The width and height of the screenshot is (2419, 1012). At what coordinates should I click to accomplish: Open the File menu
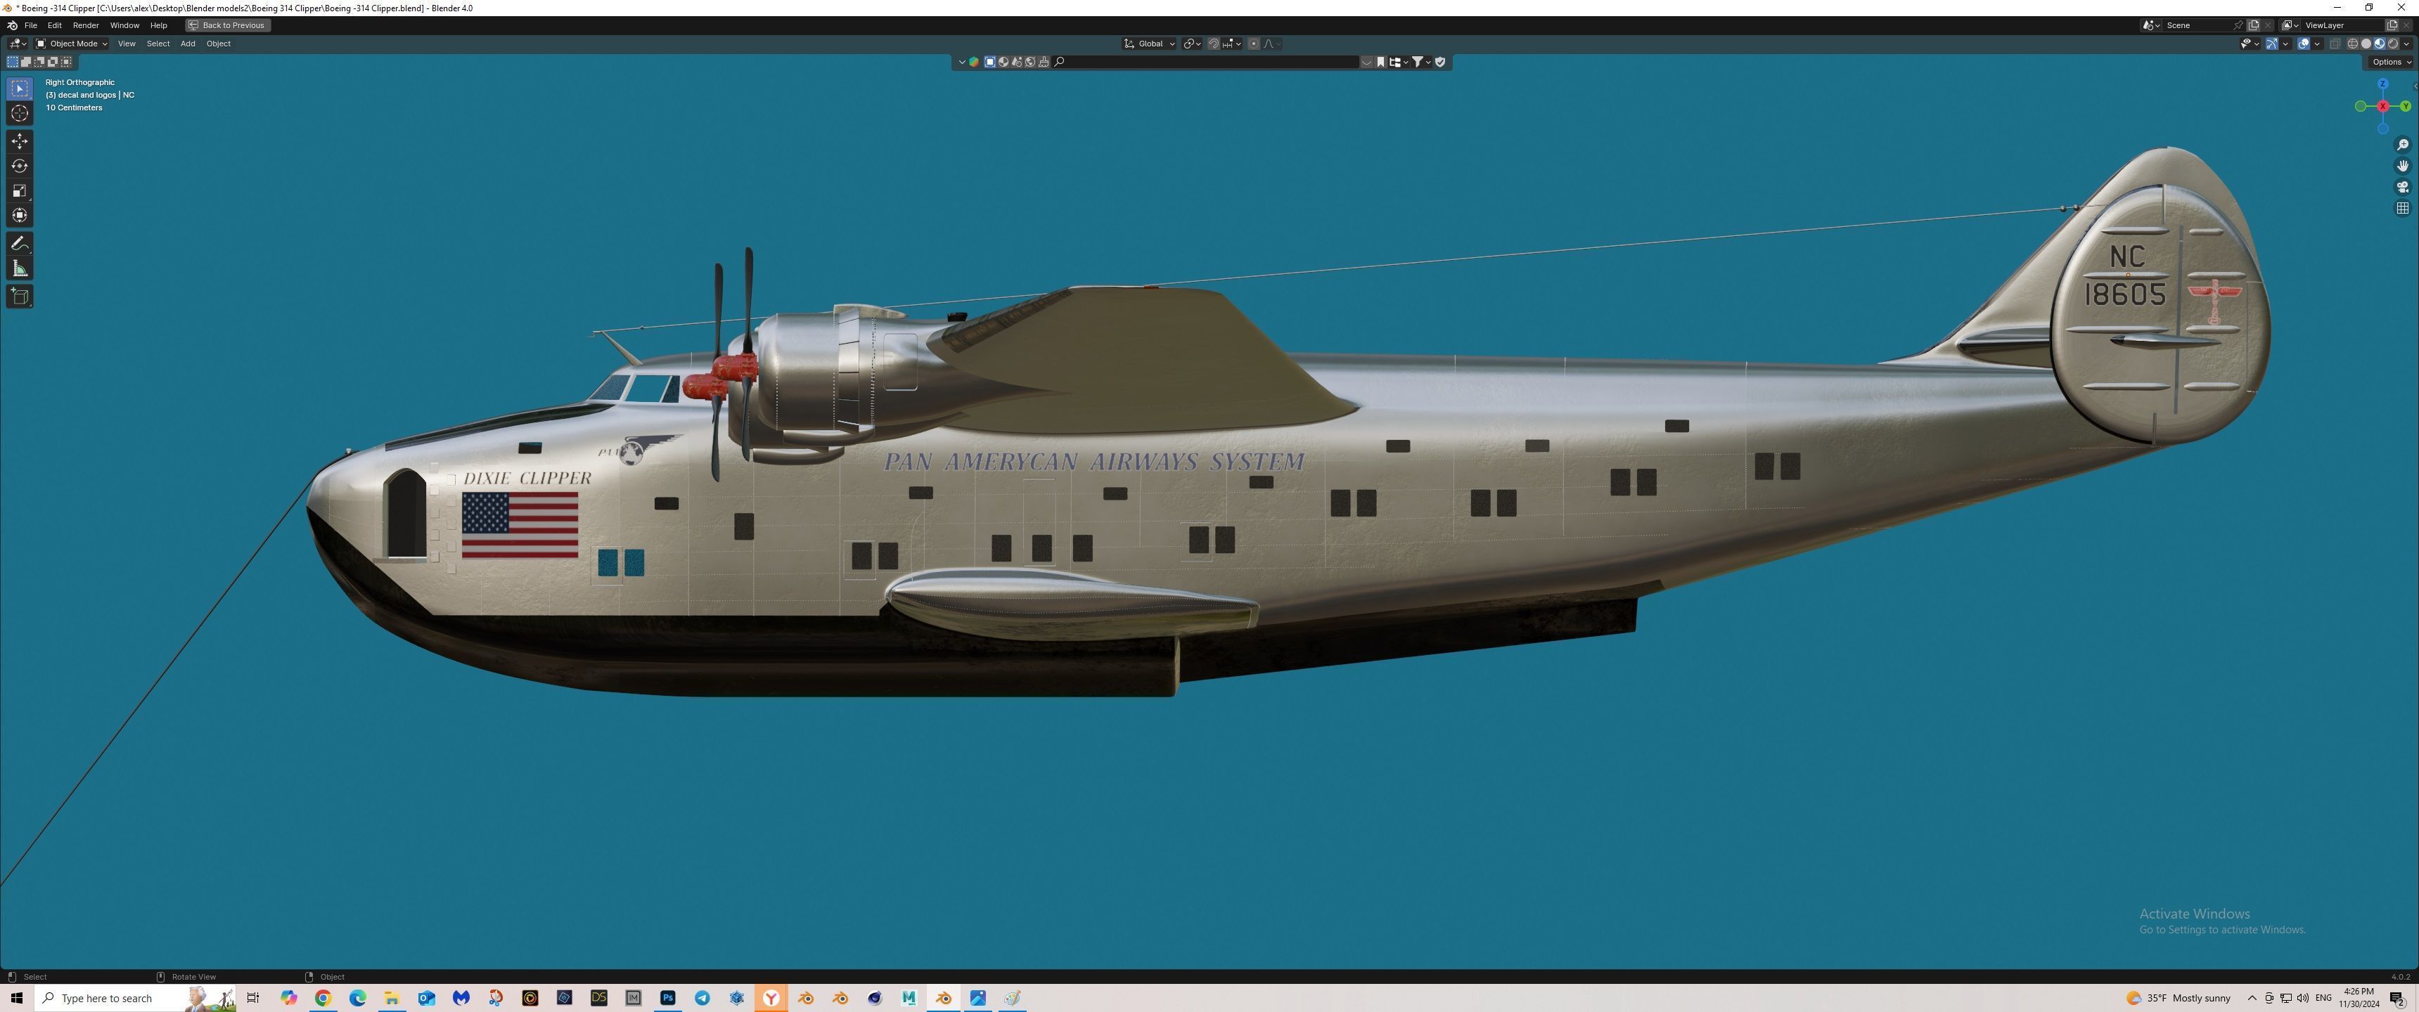(x=30, y=25)
